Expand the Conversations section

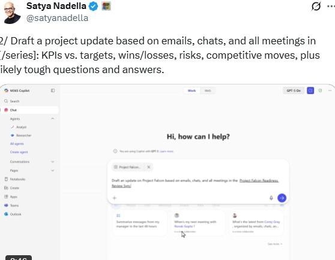pos(53,162)
